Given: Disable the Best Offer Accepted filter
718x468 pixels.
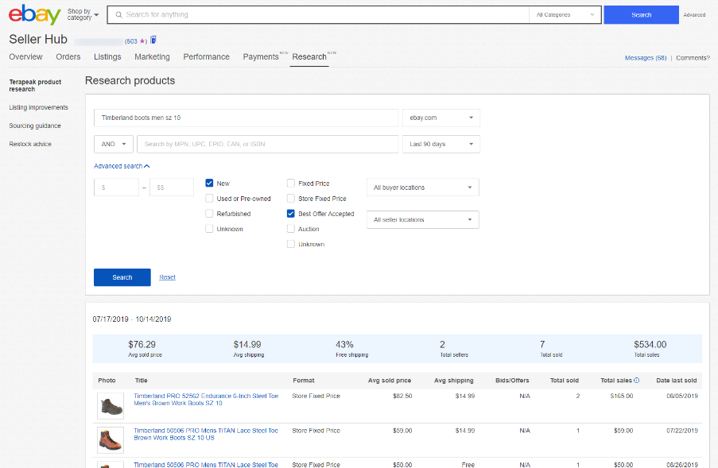Looking at the screenshot, I should 290,213.
